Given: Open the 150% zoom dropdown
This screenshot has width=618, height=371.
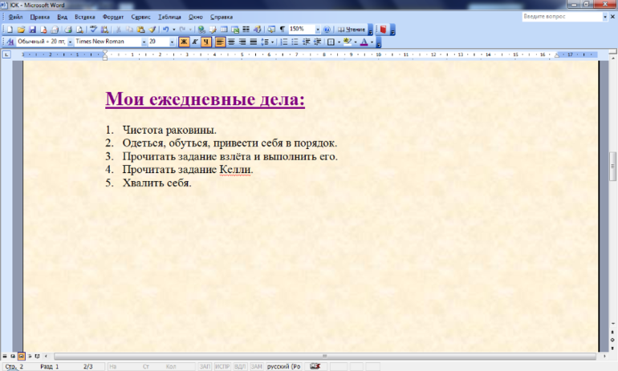Looking at the screenshot, I should (318, 29).
